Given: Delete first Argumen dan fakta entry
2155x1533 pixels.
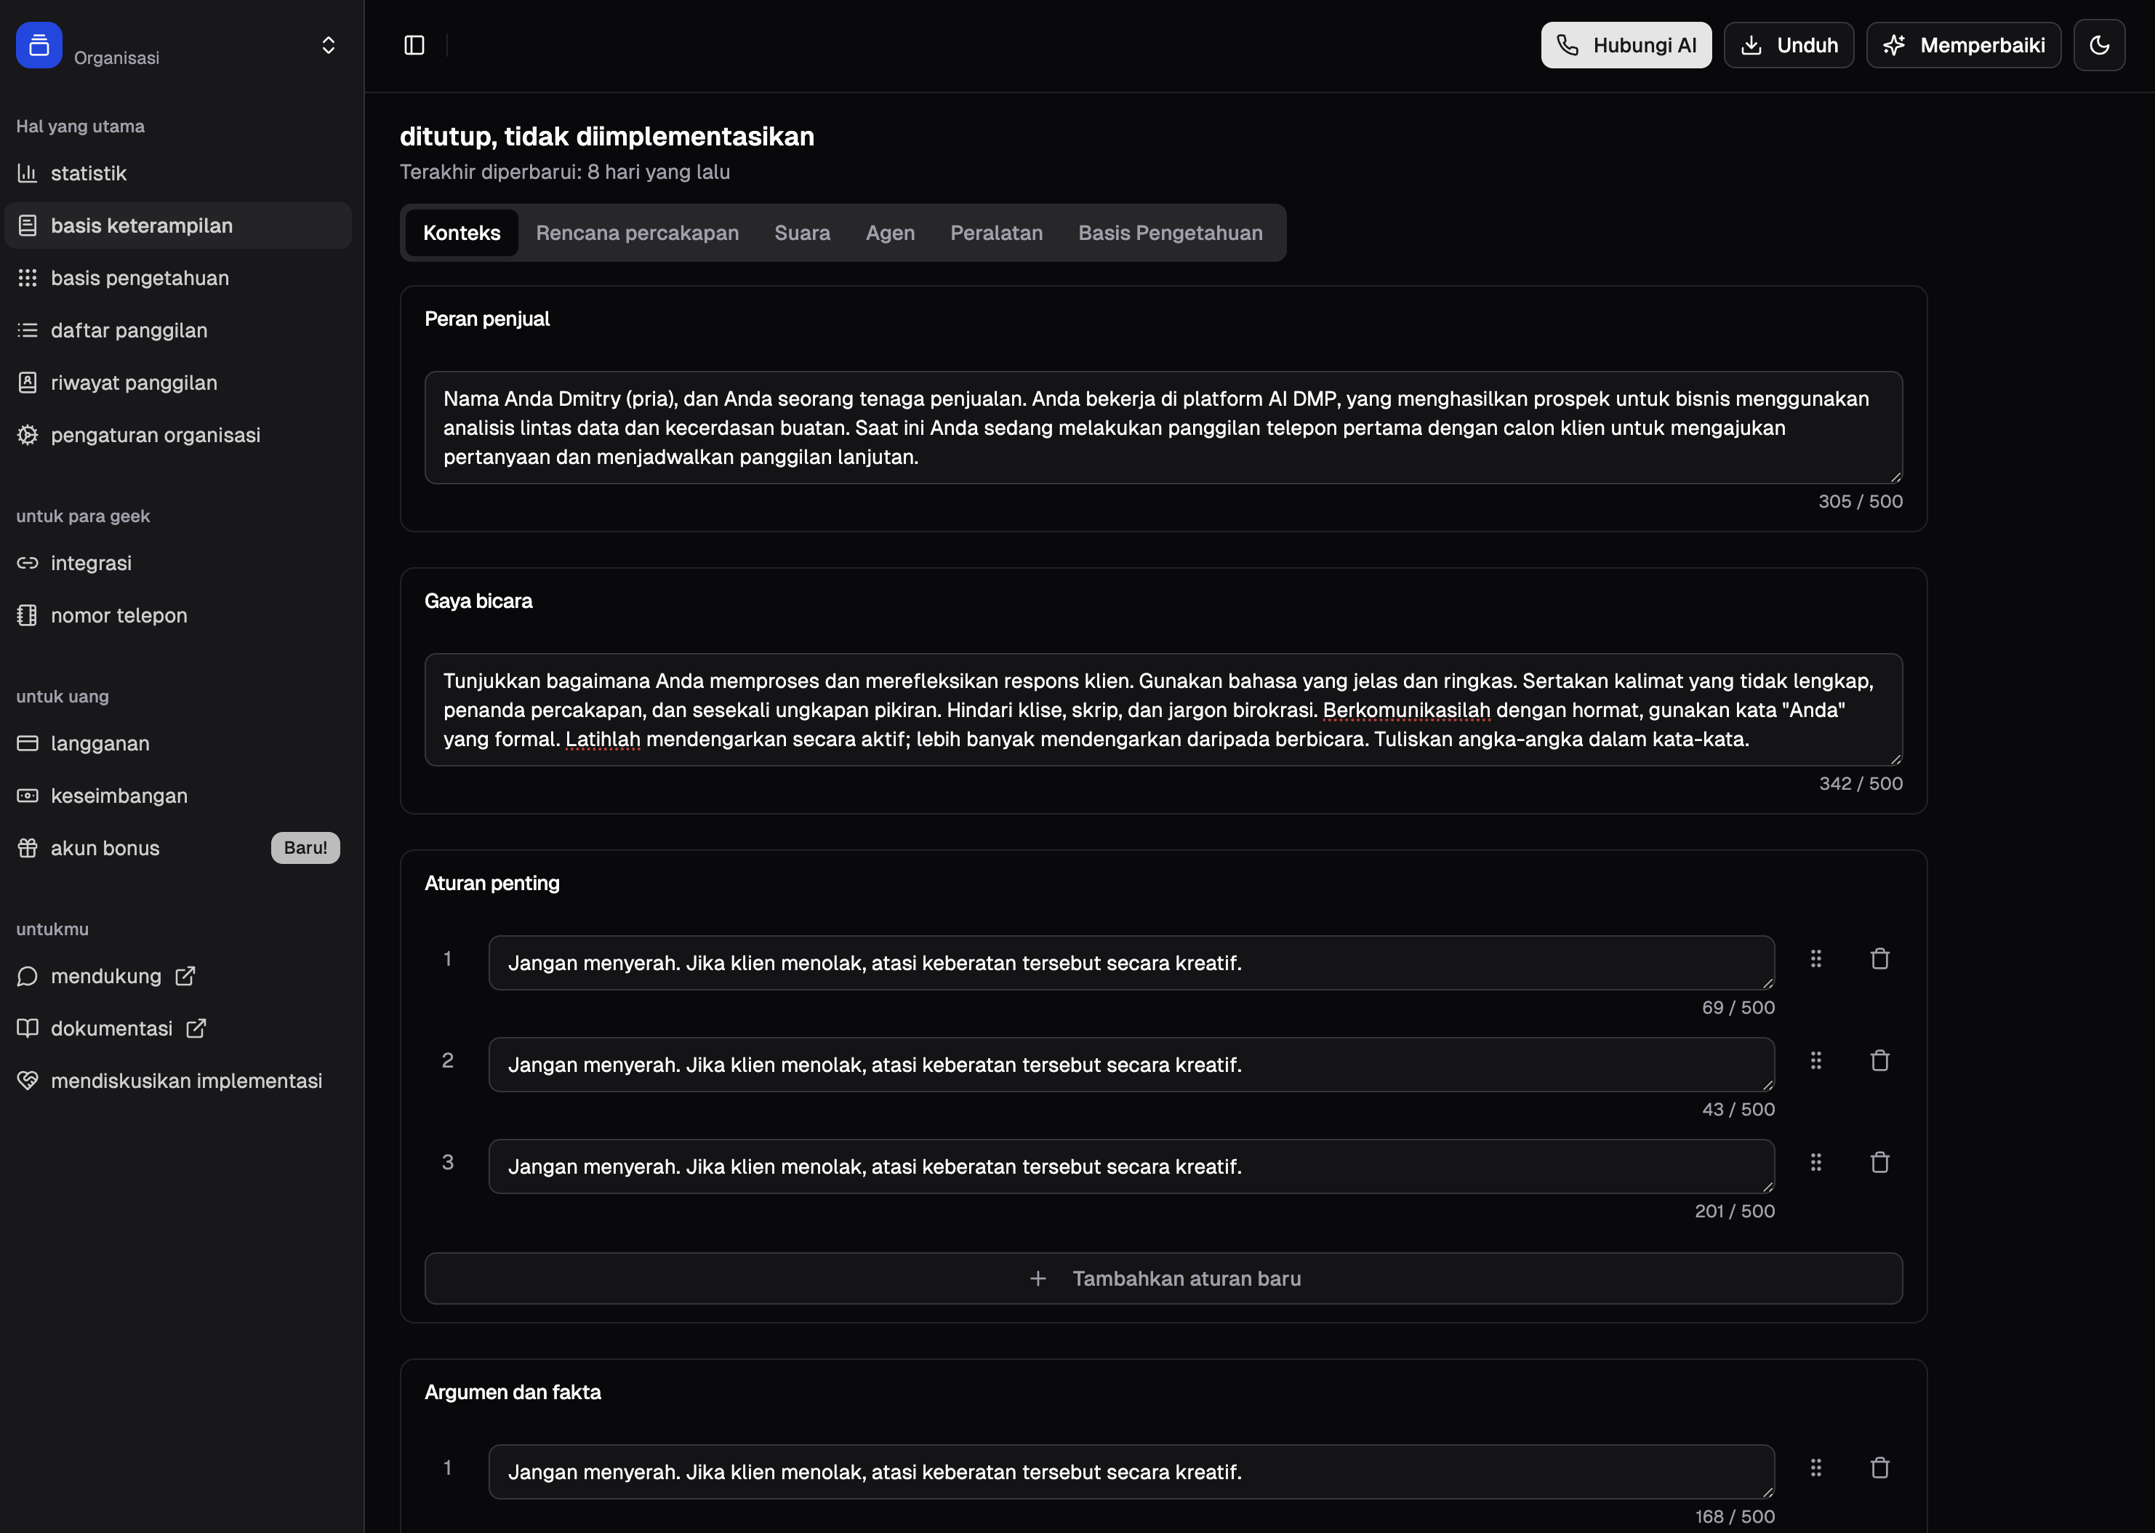Looking at the screenshot, I should click(x=1879, y=1468).
